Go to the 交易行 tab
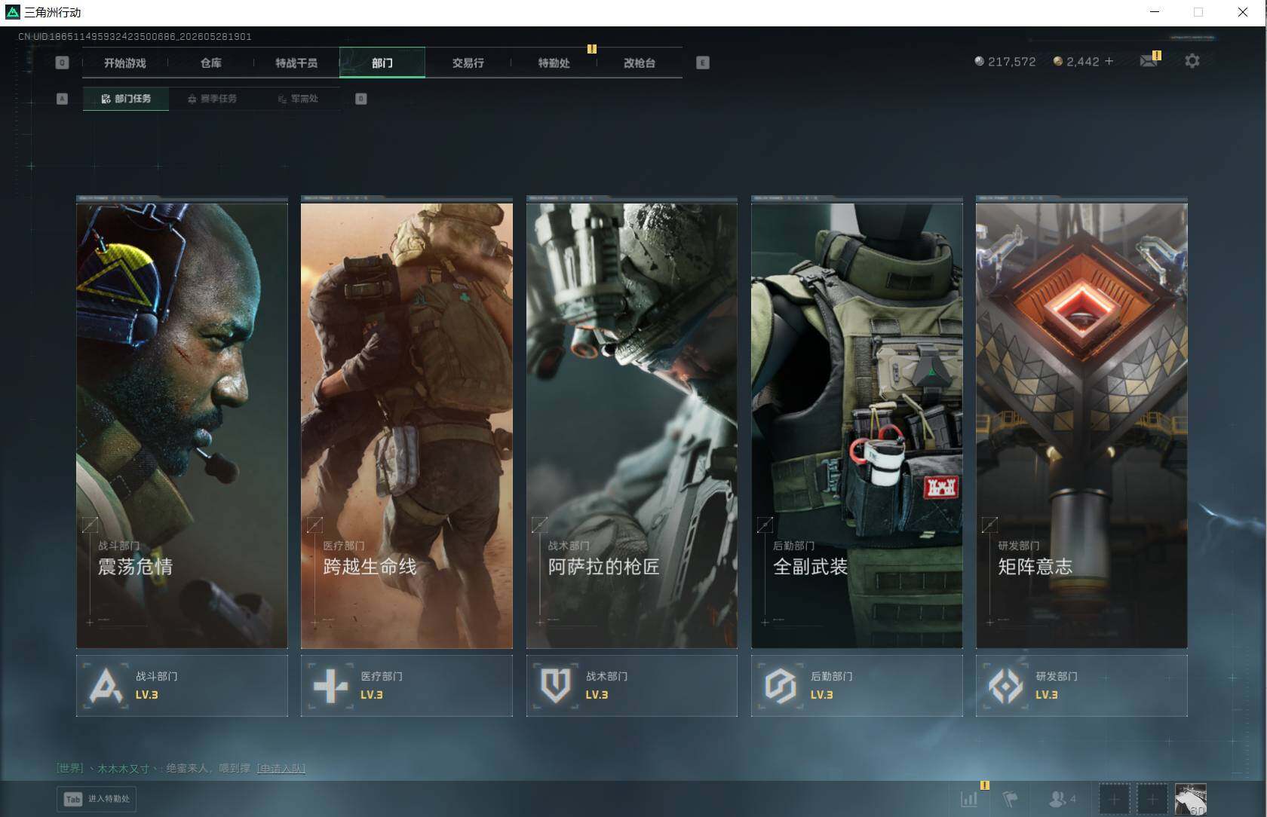This screenshot has height=817, width=1267. click(x=468, y=63)
